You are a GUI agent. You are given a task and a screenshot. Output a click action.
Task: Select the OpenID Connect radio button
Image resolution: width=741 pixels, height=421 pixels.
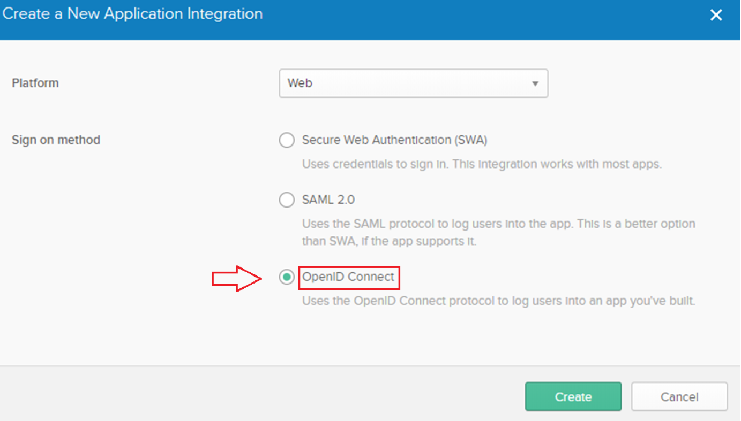pos(287,277)
